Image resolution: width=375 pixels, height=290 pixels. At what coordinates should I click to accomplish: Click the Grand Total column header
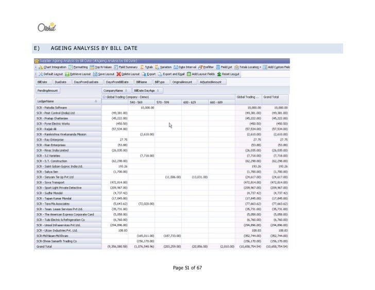[275, 99]
